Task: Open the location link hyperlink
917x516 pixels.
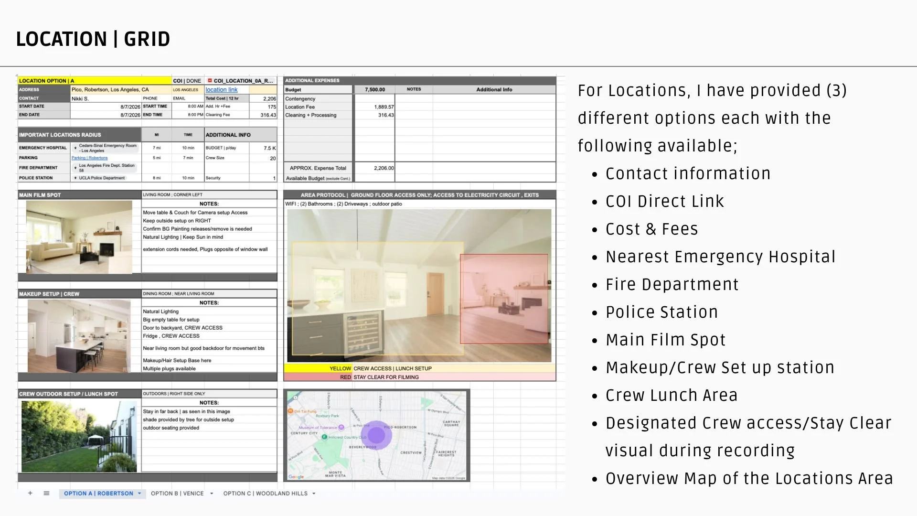Action: (222, 90)
